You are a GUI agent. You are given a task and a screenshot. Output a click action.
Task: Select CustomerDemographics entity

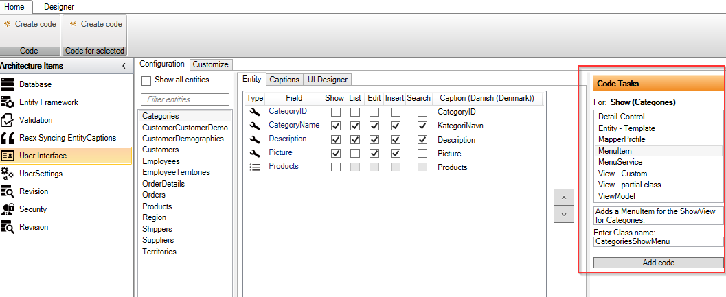183,139
